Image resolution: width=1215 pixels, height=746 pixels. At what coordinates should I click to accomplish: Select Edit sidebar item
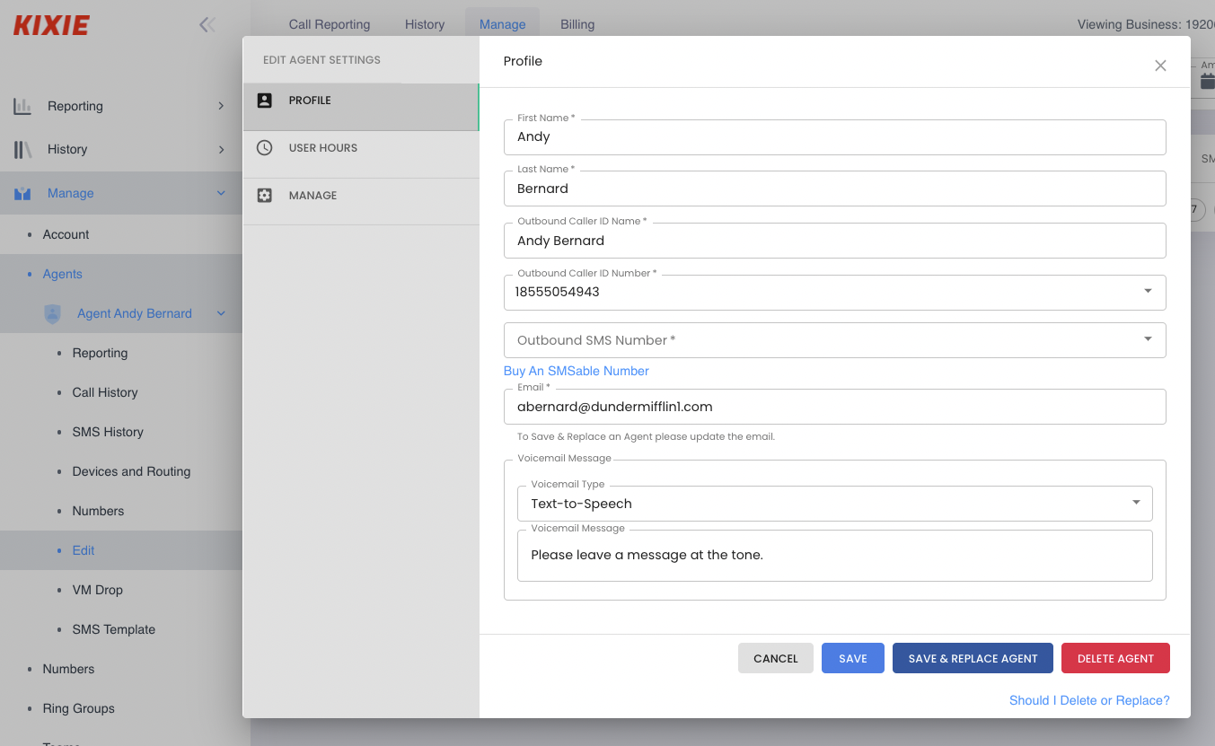84,550
